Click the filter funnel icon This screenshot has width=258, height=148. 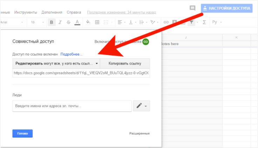(191, 22)
